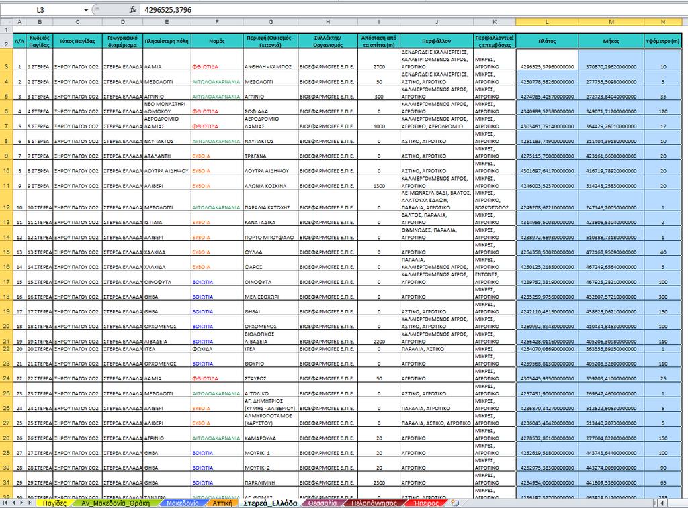Click the horizontal scrollbar left arrow

coord(662,503)
